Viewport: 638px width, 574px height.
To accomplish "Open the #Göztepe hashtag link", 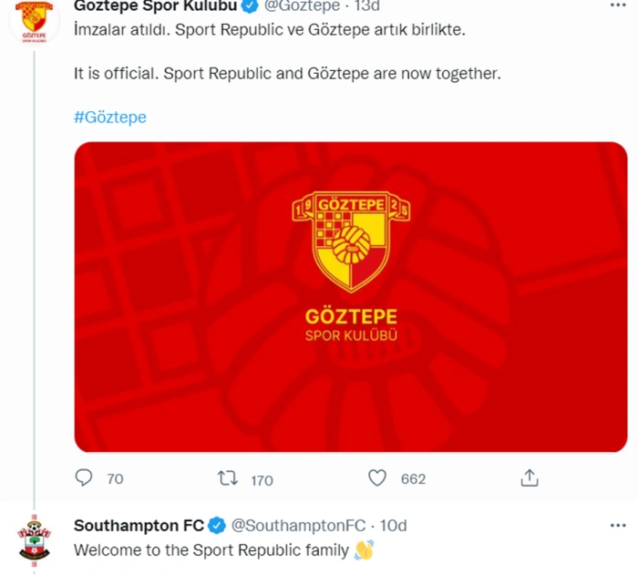I will click(109, 118).
